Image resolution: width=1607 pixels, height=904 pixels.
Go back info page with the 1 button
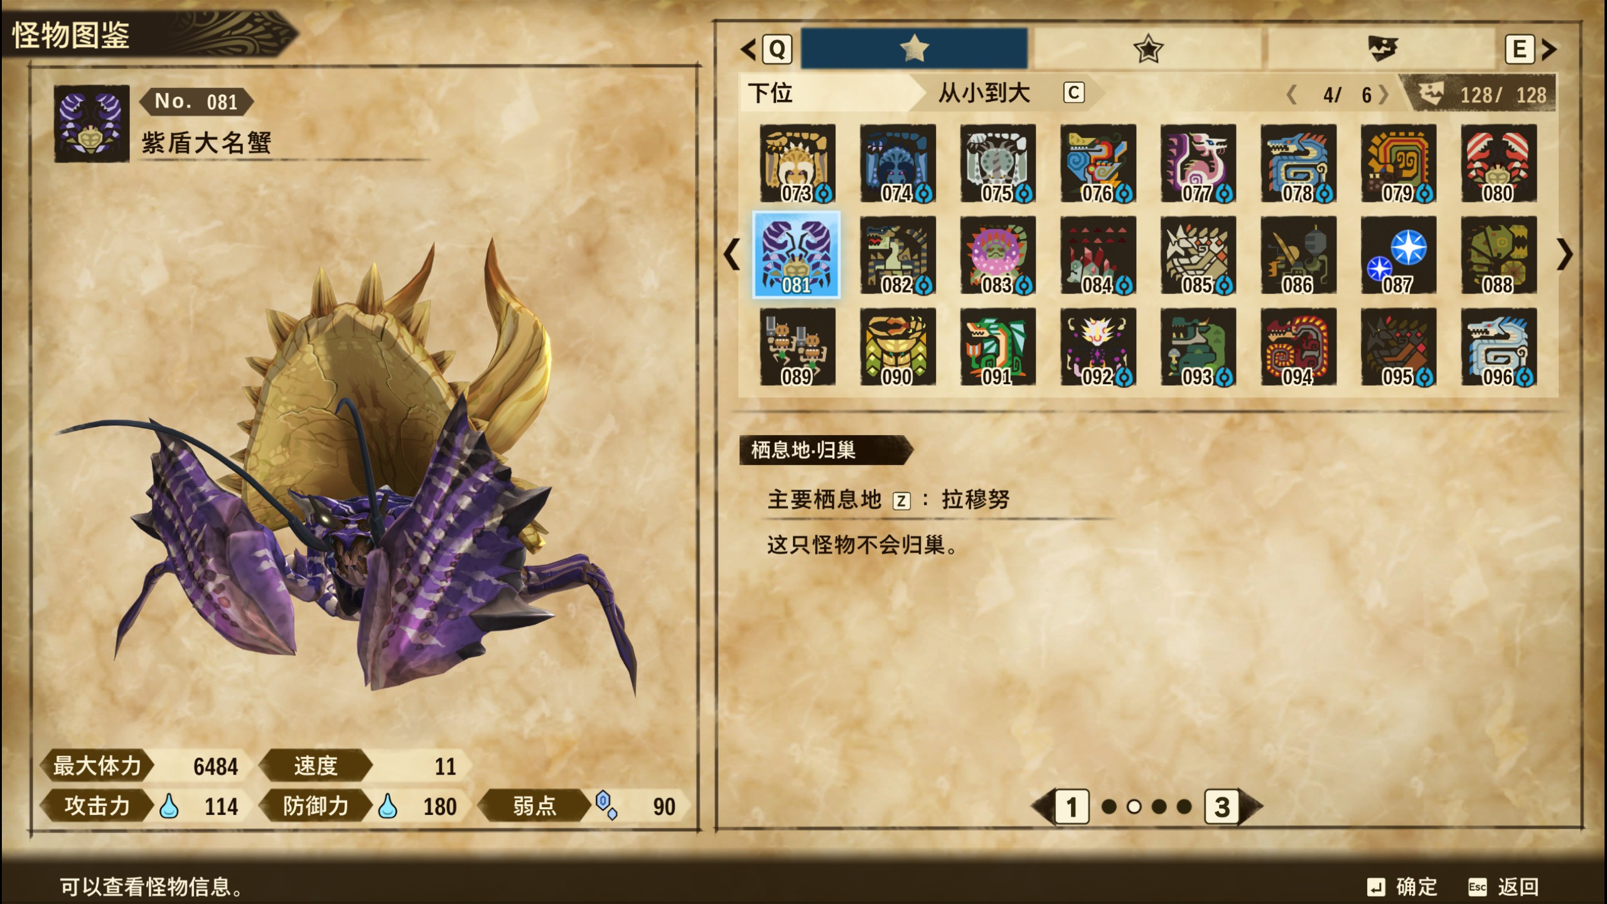1072,807
